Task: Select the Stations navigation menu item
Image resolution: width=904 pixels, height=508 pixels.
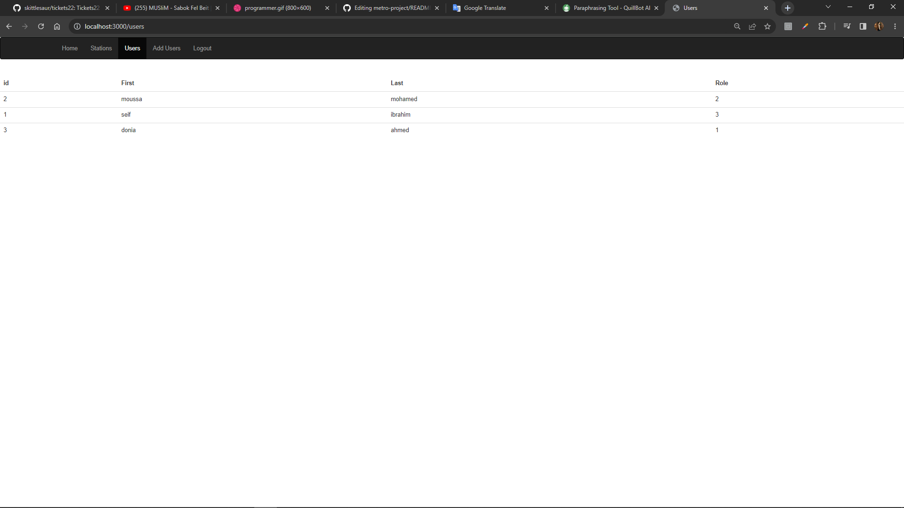Action: click(101, 48)
